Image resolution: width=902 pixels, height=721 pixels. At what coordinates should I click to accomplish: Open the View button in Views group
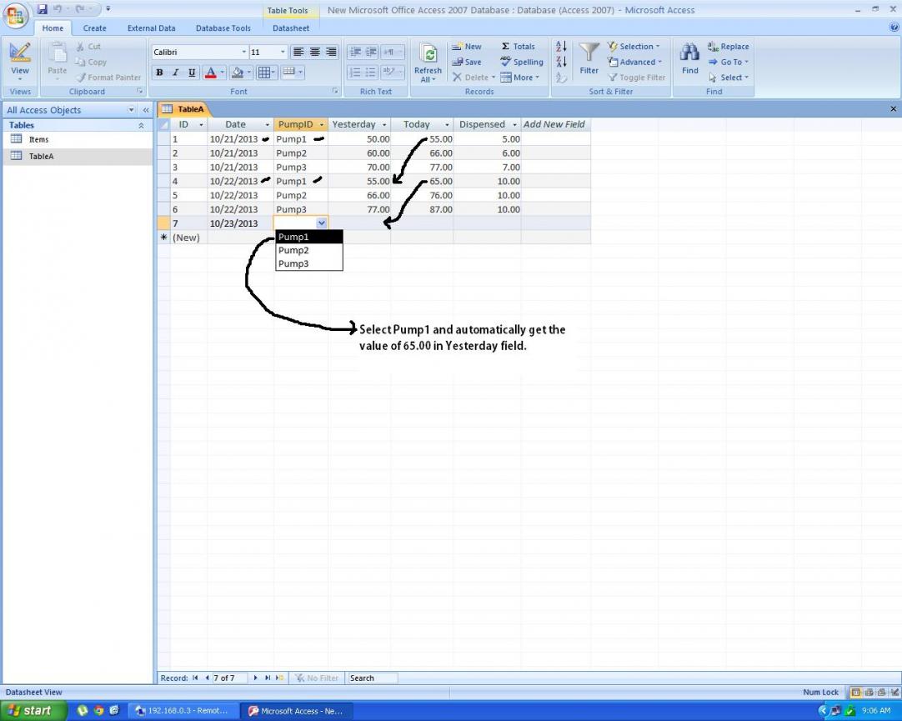19,62
